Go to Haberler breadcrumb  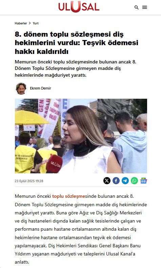pos(21,23)
